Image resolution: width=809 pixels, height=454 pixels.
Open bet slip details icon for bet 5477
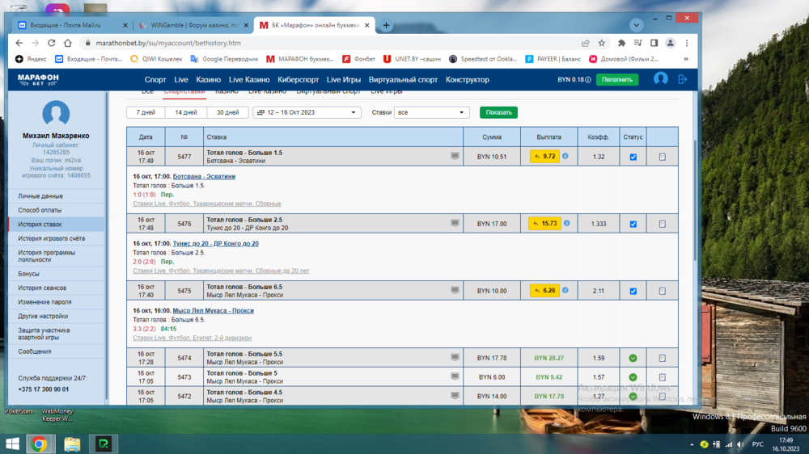point(663,157)
